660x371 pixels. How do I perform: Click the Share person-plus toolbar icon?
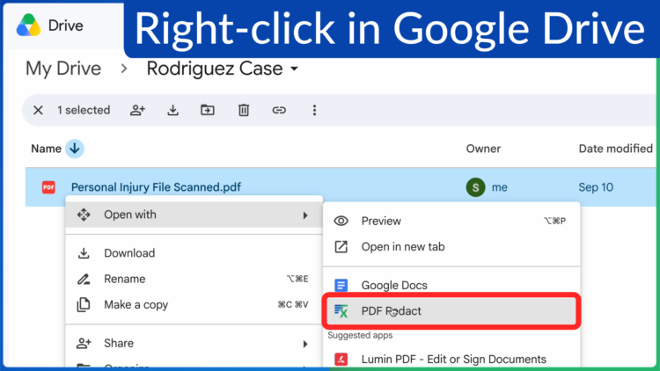click(137, 110)
